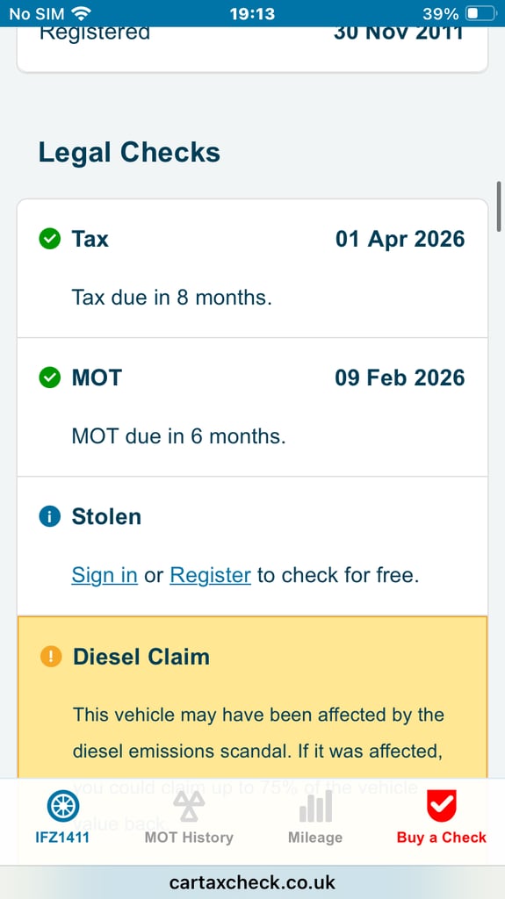This screenshot has width=505, height=899.
Task: Select the Tax row heading
Action: click(90, 239)
